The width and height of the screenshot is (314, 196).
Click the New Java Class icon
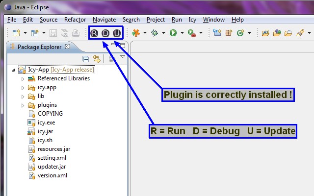click(240, 33)
